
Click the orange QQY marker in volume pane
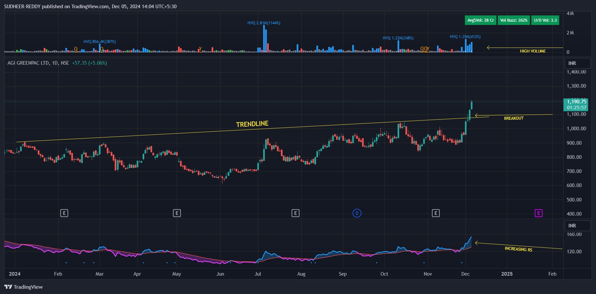click(425, 49)
